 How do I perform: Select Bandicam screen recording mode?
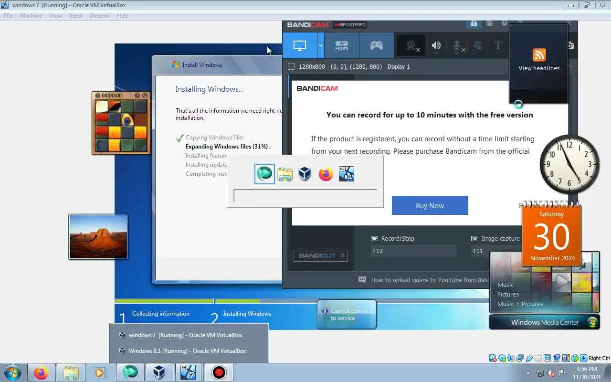point(300,46)
